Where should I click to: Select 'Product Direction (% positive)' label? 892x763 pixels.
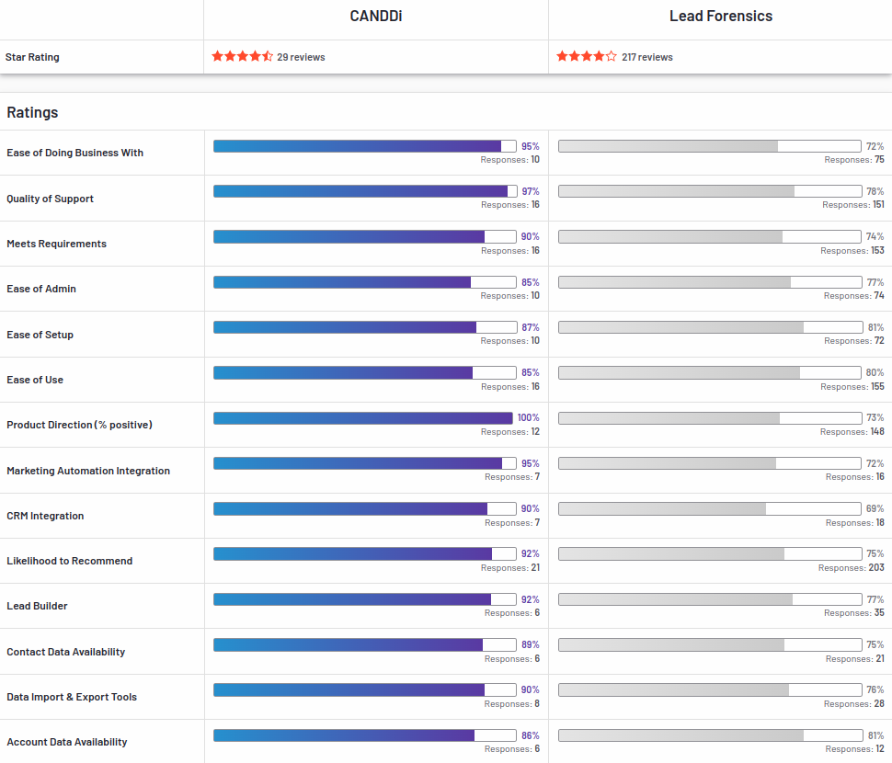(80, 425)
